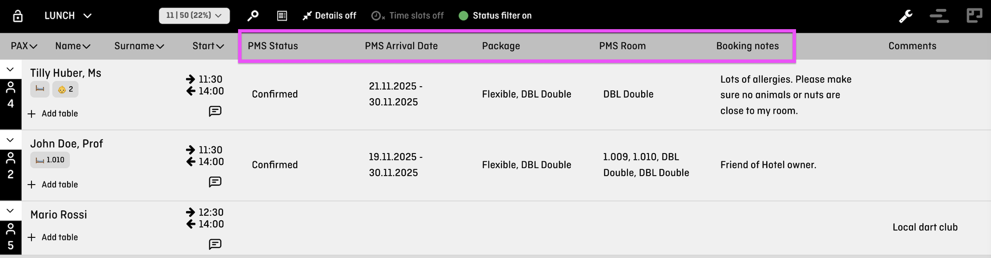Screen dimensions: 991x258
Task: Open the floor plan view icon
Action: click(x=974, y=16)
